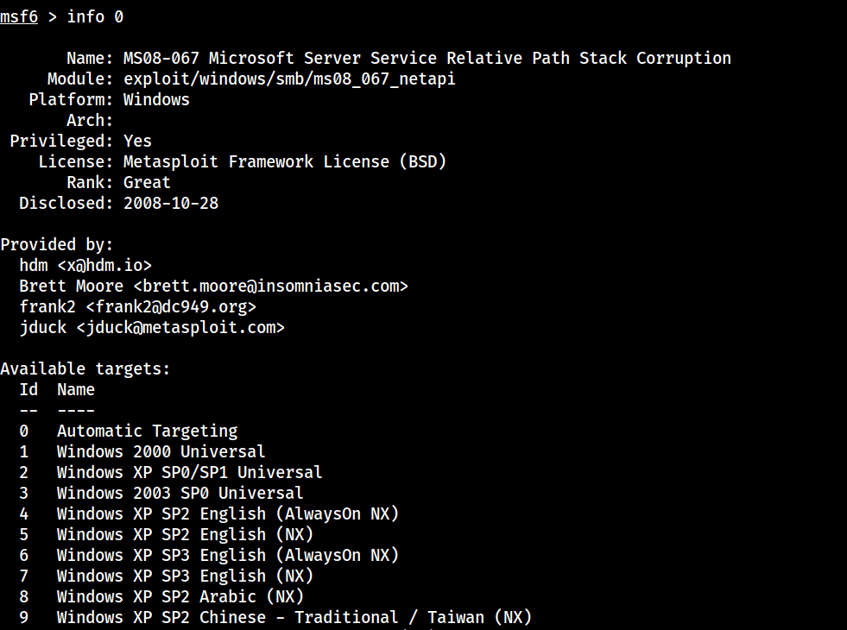Click the 'Great' rank value
Image resolution: width=847 pixels, height=630 pixels.
tap(147, 182)
